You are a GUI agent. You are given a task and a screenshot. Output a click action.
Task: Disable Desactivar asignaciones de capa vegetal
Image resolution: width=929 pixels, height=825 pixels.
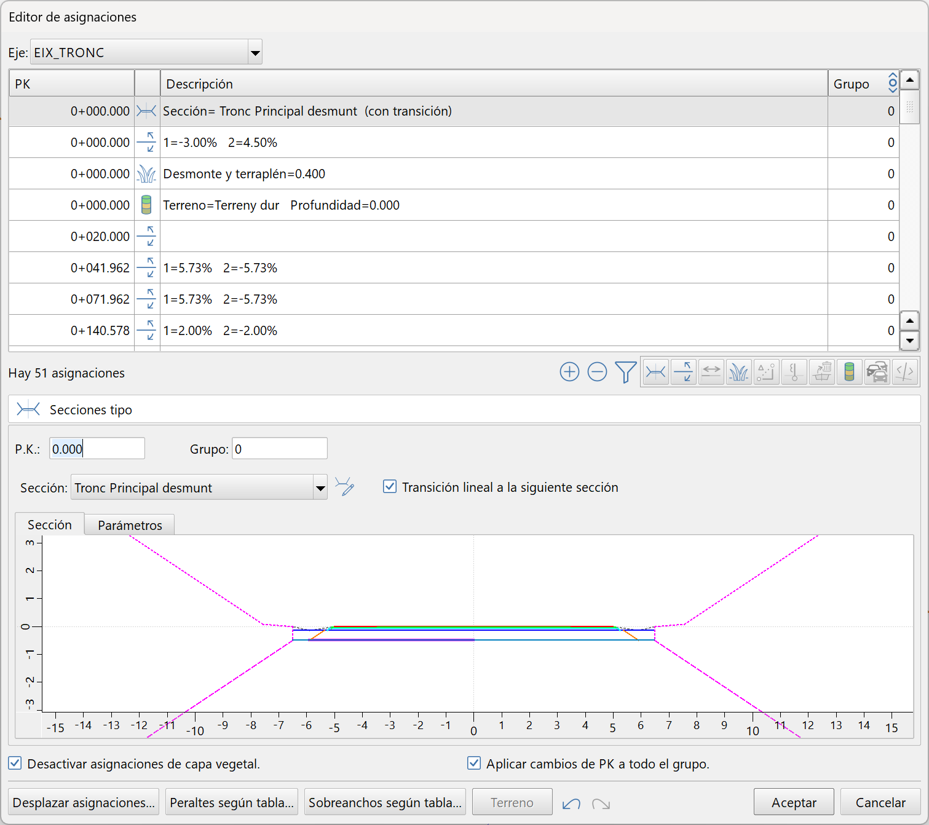pyautogui.click(x=15, y=764)
